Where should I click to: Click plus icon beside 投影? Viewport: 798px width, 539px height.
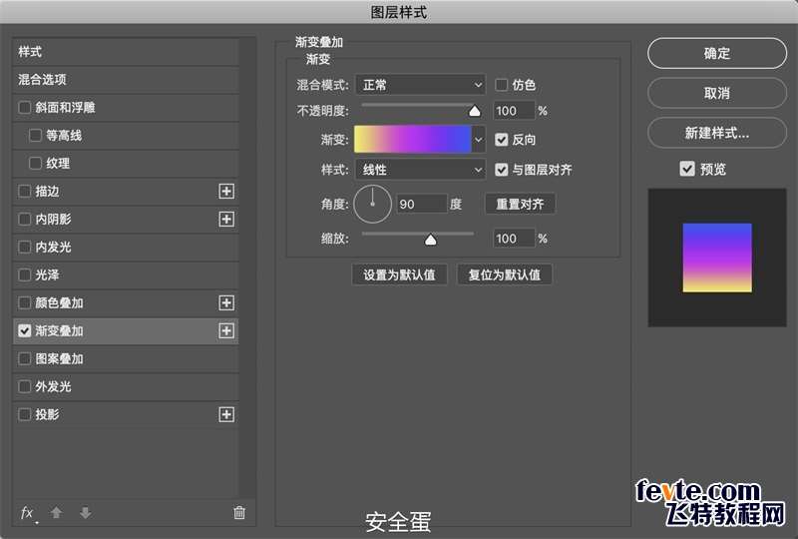point(226,414)
